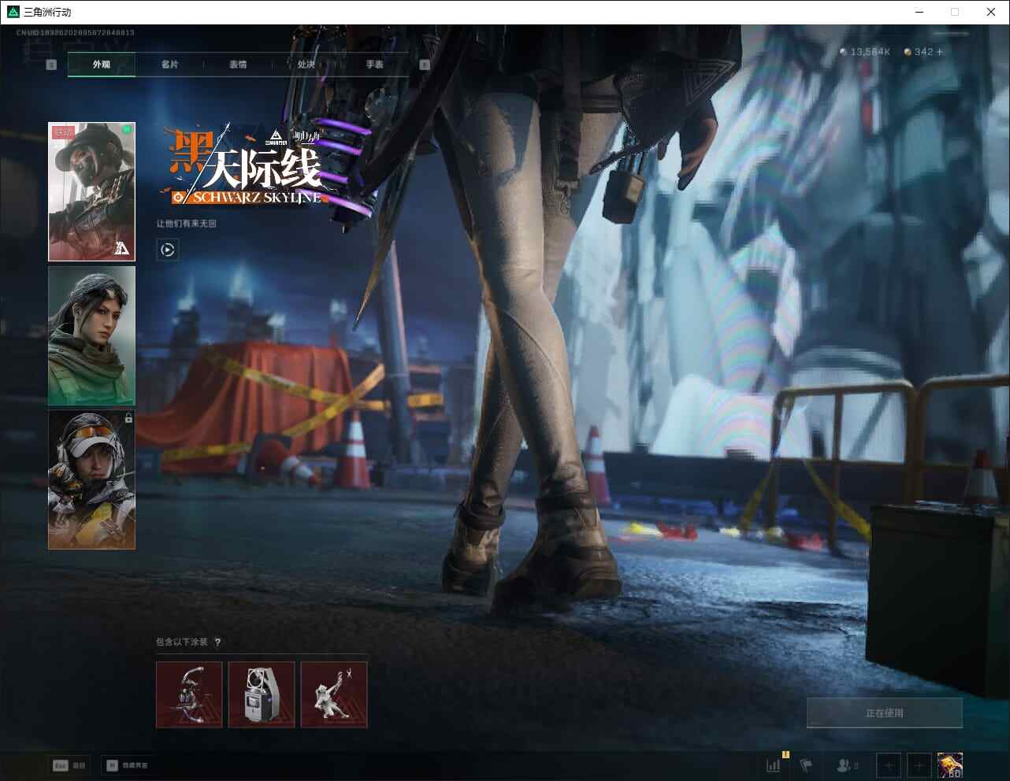Click the second plus squad slot
The height and width of the screenshot is (781, 1010).
(919, 764)
